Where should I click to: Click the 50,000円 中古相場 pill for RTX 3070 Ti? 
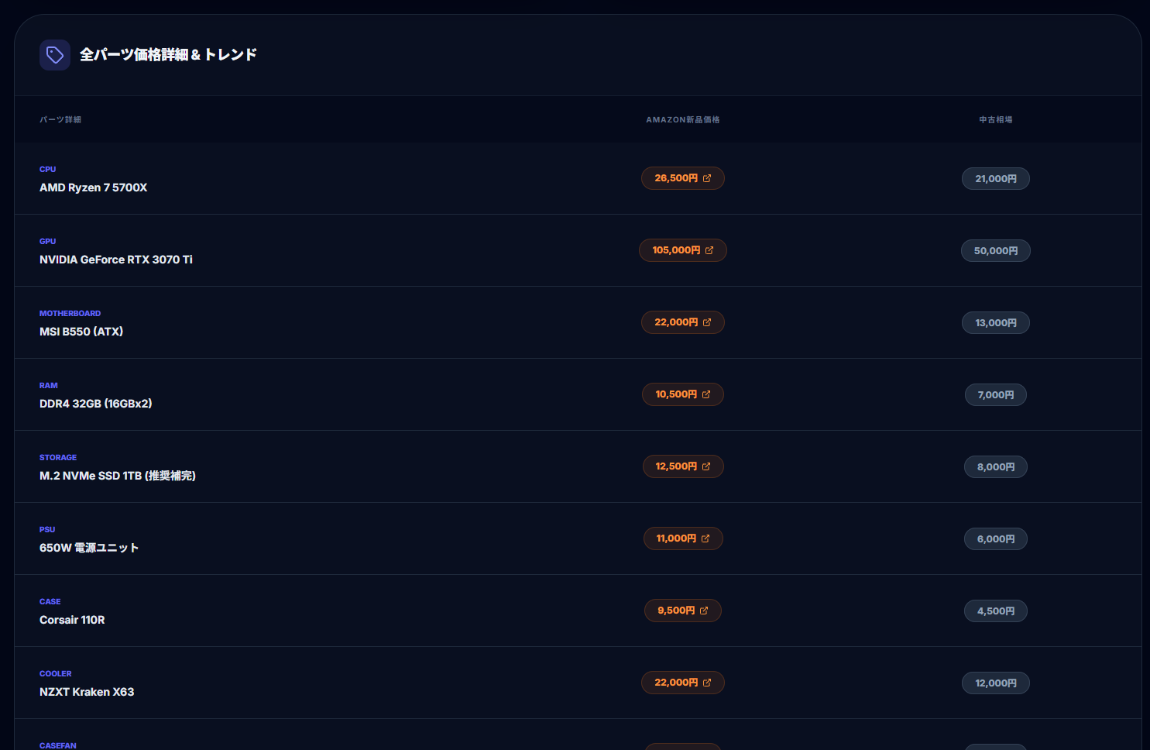995,250
